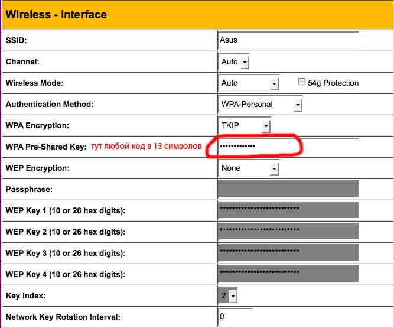
Task: Click the 54g Protection label text
Action: click(333, 83)
